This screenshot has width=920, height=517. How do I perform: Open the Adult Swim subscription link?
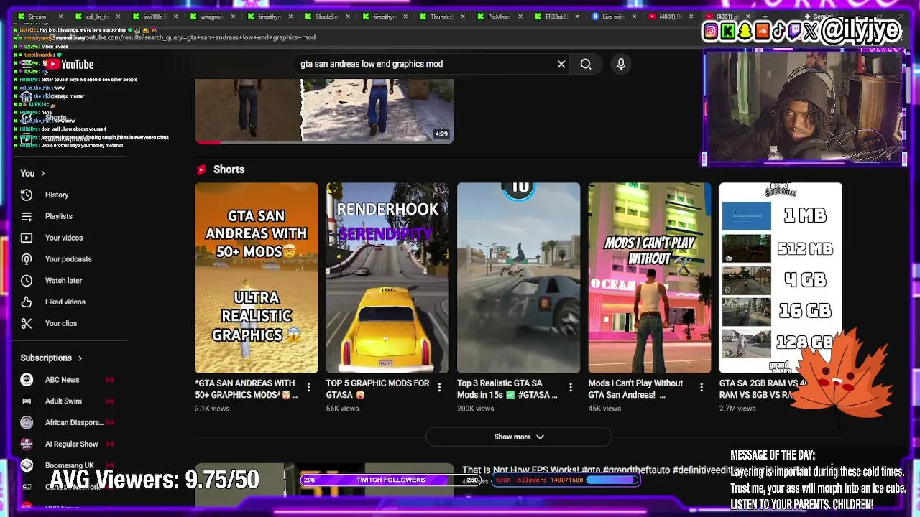coord(63,401)
